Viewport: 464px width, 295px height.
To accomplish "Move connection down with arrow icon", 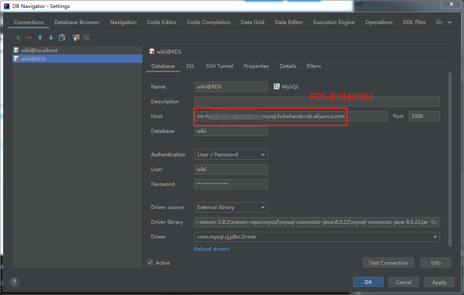I will [x=51, y=38].
